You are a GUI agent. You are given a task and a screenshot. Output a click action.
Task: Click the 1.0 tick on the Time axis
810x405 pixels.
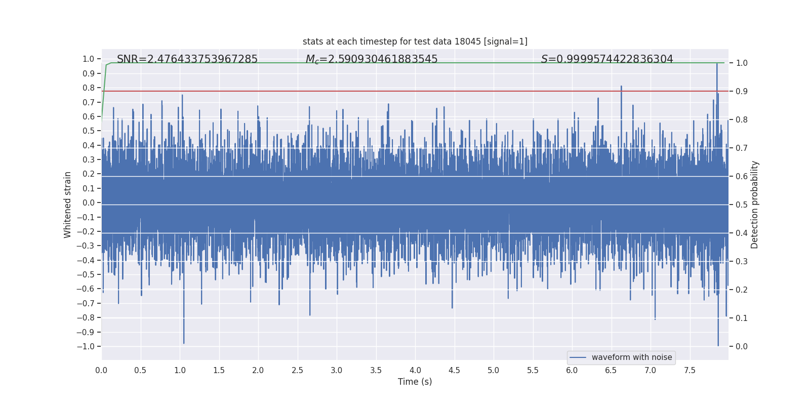click(180, 370)
